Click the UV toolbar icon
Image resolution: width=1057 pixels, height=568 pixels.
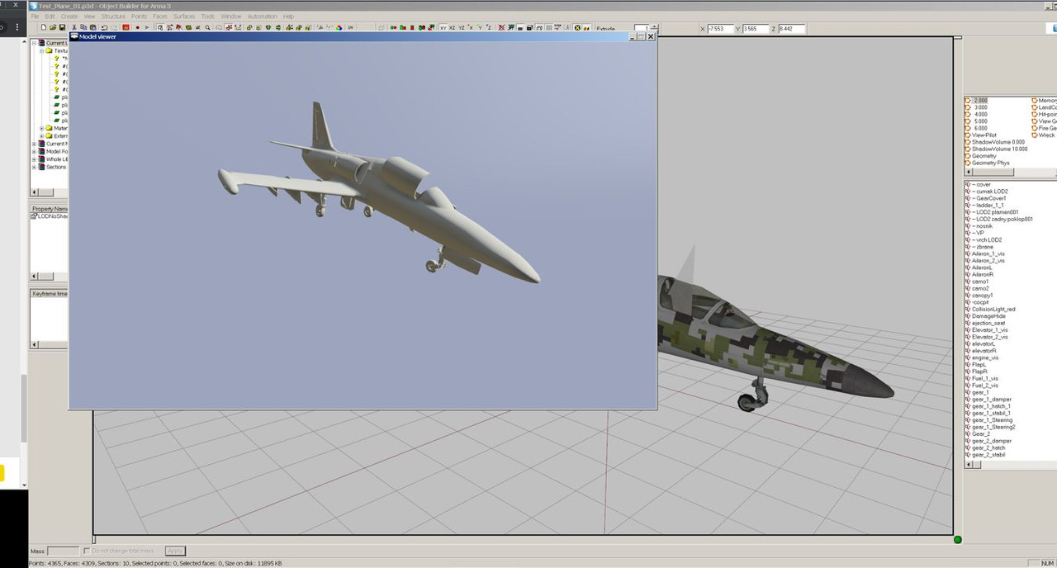pyautogui.click(x=350, y=27)
